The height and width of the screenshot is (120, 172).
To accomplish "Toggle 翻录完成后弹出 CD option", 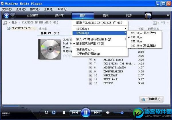I will click(x=100, y=44).
